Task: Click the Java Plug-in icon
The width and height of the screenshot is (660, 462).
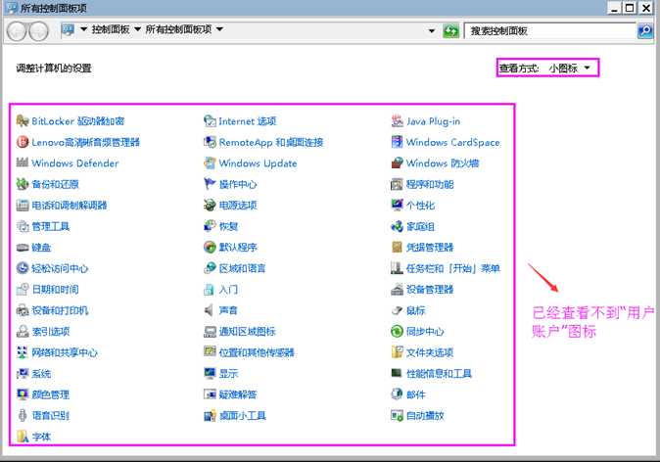Action: pyautogui.click(x=397, y=121)
